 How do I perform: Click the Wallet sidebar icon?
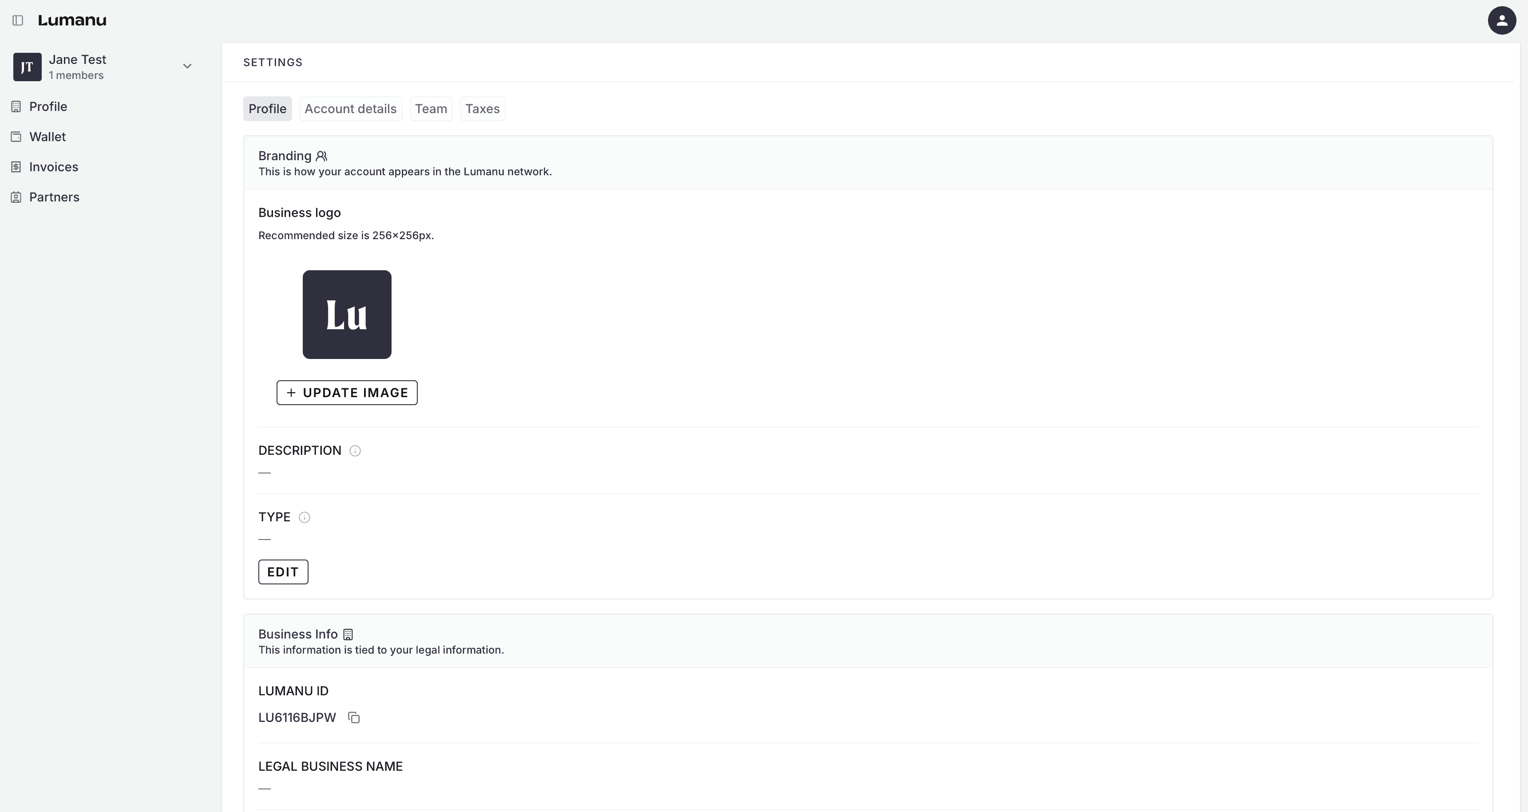click(x=16, y=137)
